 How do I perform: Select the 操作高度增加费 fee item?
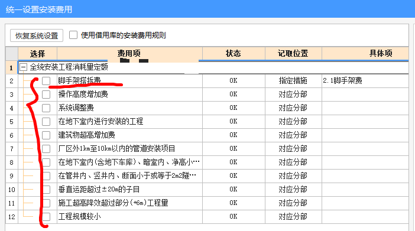(83, 94)
